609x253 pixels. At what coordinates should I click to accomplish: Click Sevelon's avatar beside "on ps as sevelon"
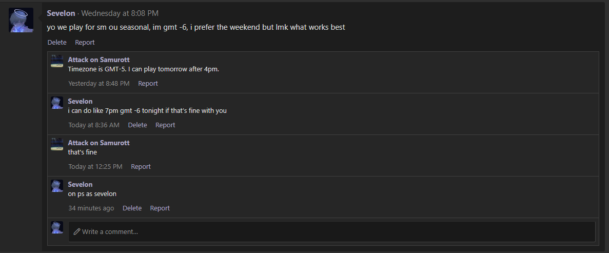(57, 186)
